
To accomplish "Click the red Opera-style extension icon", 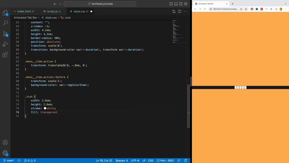I will 252,9.
